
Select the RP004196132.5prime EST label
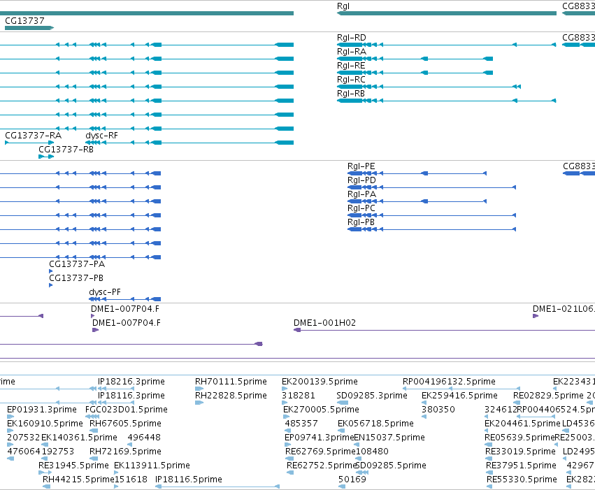449,382
